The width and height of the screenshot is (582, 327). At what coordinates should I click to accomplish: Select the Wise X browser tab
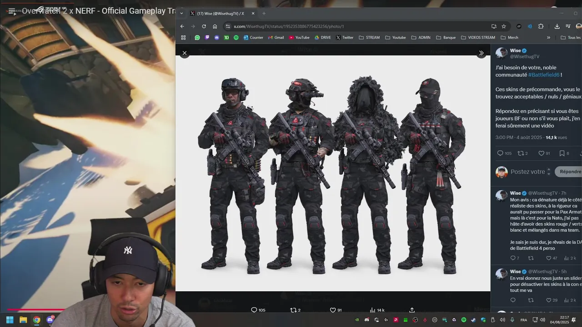click(x=223, y=14)
